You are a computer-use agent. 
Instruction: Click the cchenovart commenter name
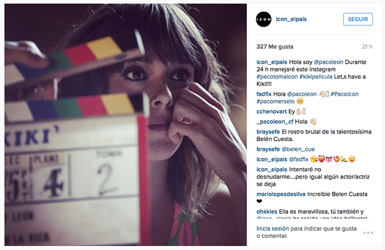pyautogui.click(x=272, y=112)
